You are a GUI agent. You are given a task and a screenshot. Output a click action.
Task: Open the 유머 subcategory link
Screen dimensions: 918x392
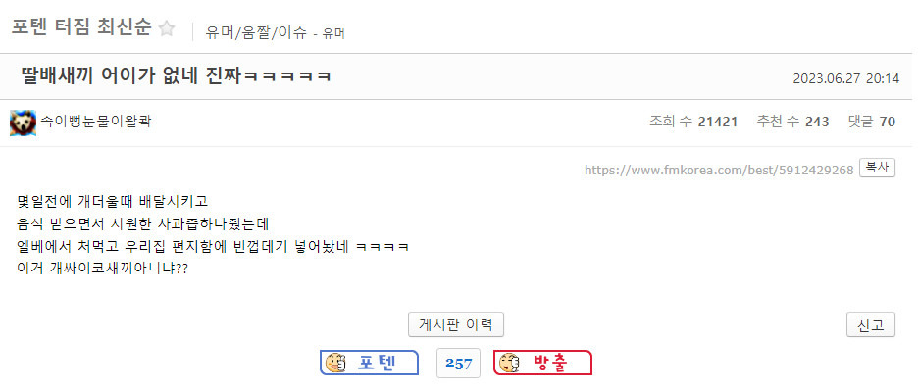(333, 34)
